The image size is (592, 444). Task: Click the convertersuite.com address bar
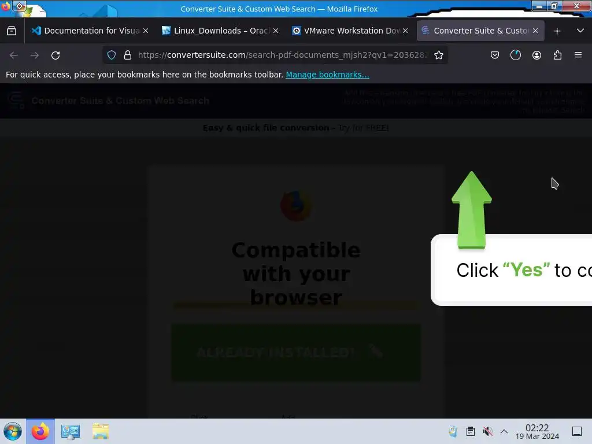pyautogui.click(x=282, y=55)
